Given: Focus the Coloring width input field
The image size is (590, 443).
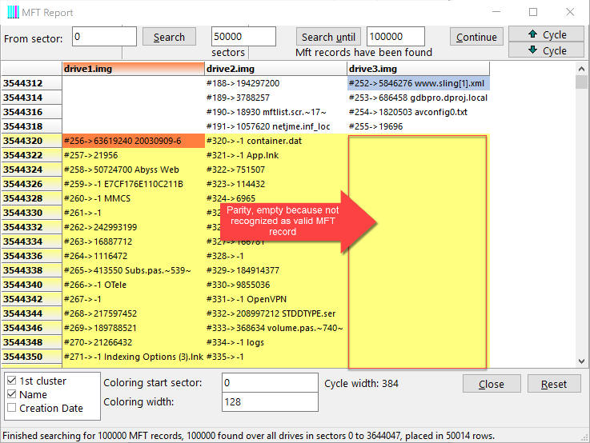Looking at the screenshot, I should point(269,402).
